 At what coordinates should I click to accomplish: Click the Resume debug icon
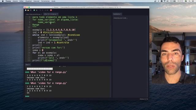pyautogui.click(x=47, y=10)
